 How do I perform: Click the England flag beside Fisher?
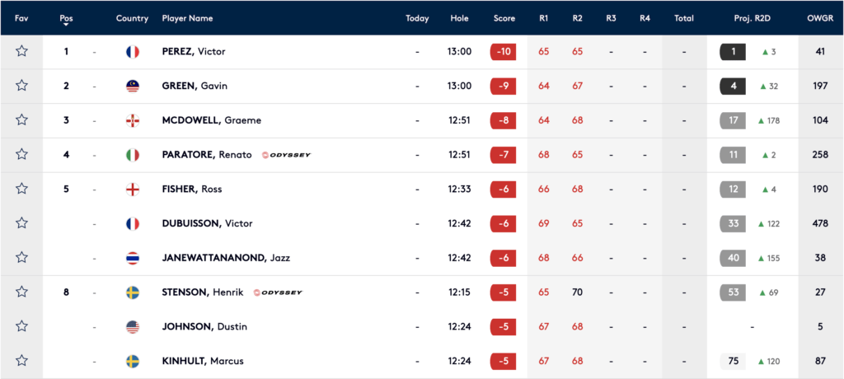pyautogui.click(x=133, y=189)
